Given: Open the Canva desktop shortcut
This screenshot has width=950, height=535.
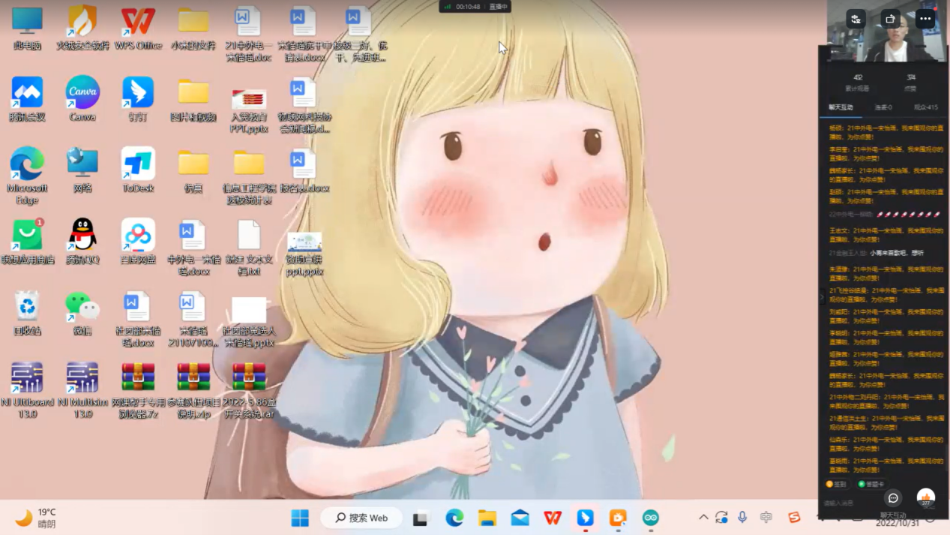Looking at the screenshot, I should (x=82, y=93).
